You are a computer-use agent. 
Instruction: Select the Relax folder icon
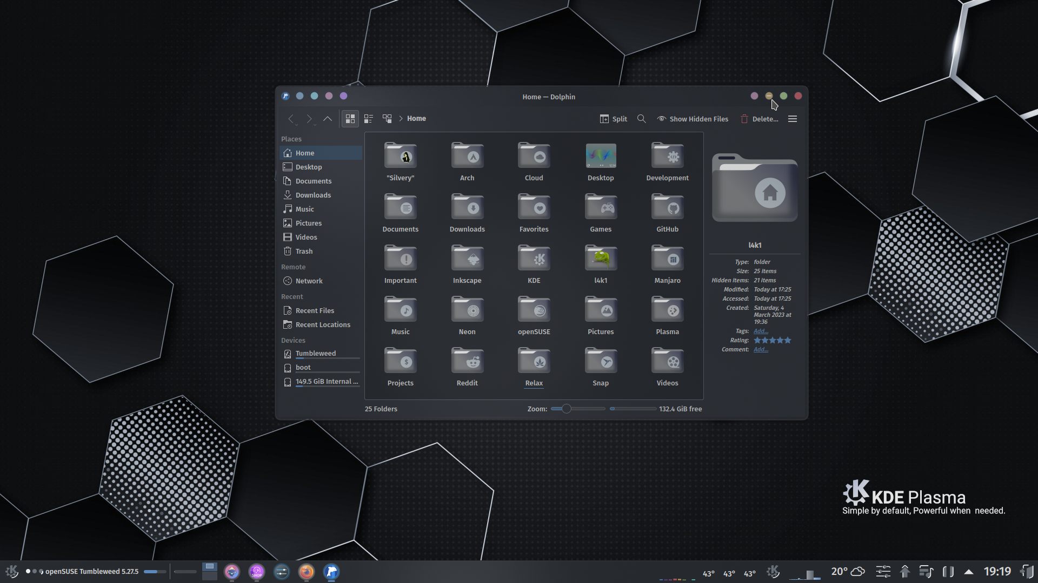coord(534,361)
